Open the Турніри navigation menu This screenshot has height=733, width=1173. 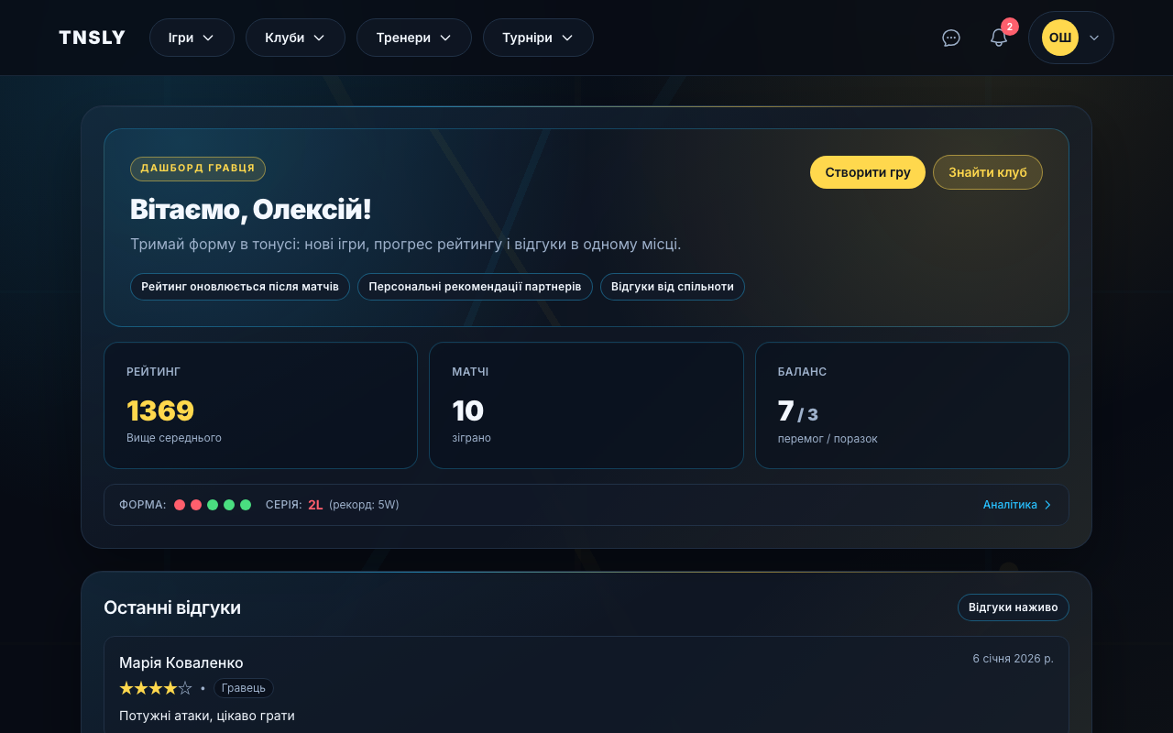point(538,38)
